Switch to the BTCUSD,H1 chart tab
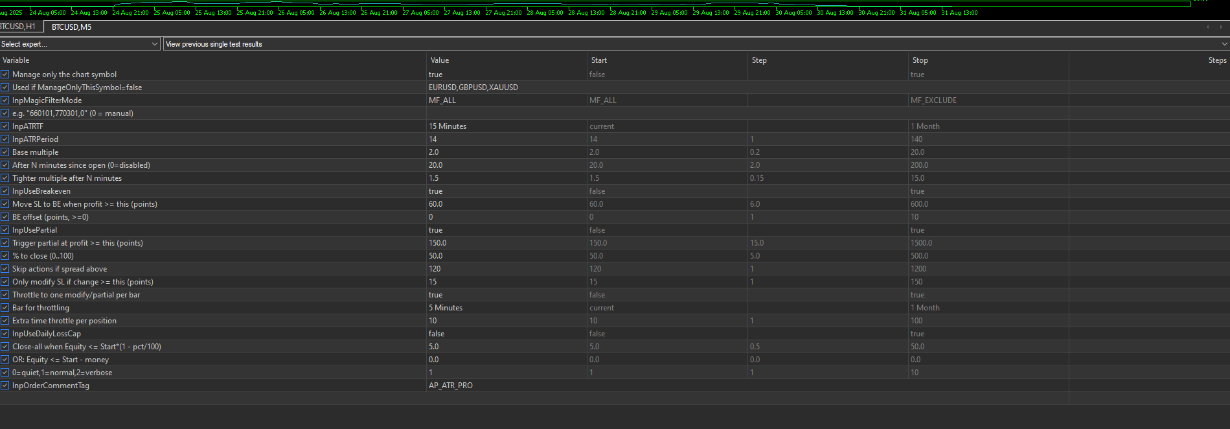 18,27
